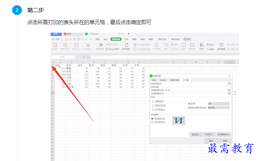
Task: Switch to the 开始 ribbon tab
Action: (x=98, y=39)
